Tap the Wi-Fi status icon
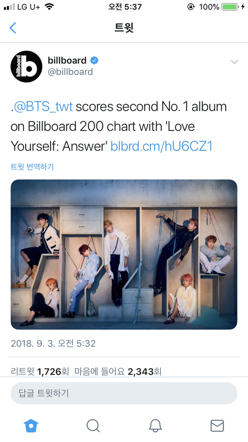 [49, 7]
